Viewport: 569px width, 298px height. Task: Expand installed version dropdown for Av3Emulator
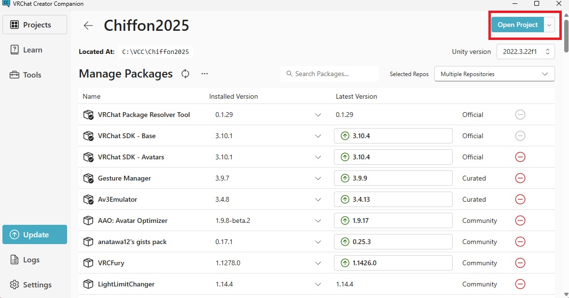(318, 199)
